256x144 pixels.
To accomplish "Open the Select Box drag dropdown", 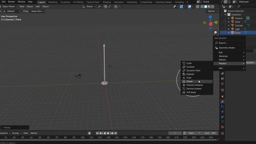I will (37, 11).
